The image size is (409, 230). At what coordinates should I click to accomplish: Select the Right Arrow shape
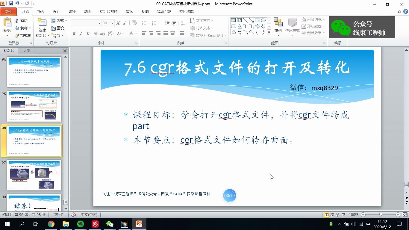[257, 26]
